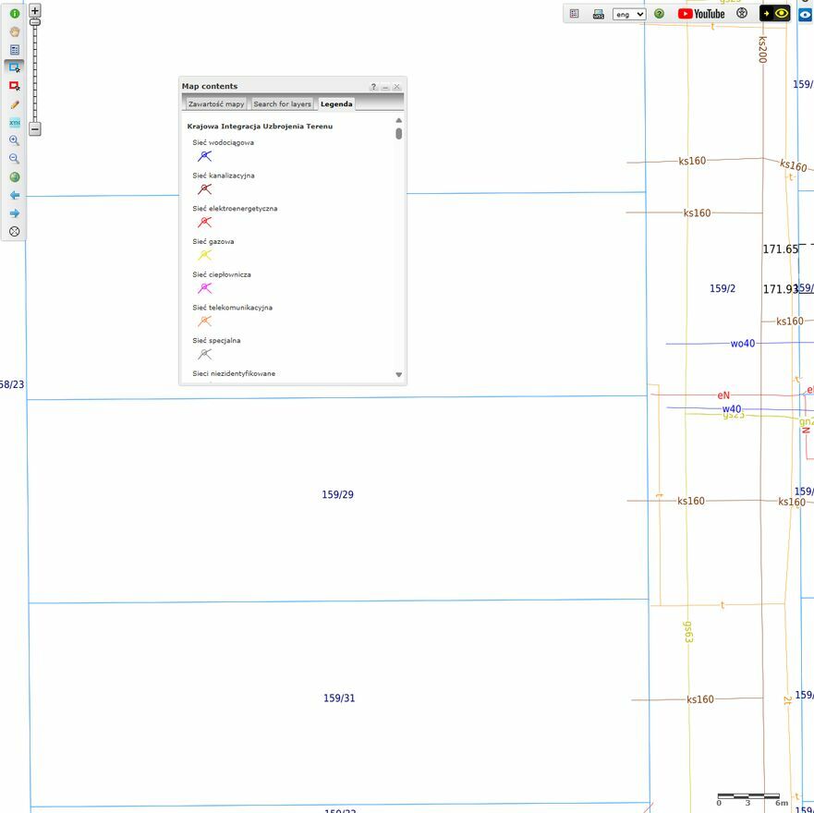
Task: Show full map extent with globe icon
Action: (x=15, y=177)
